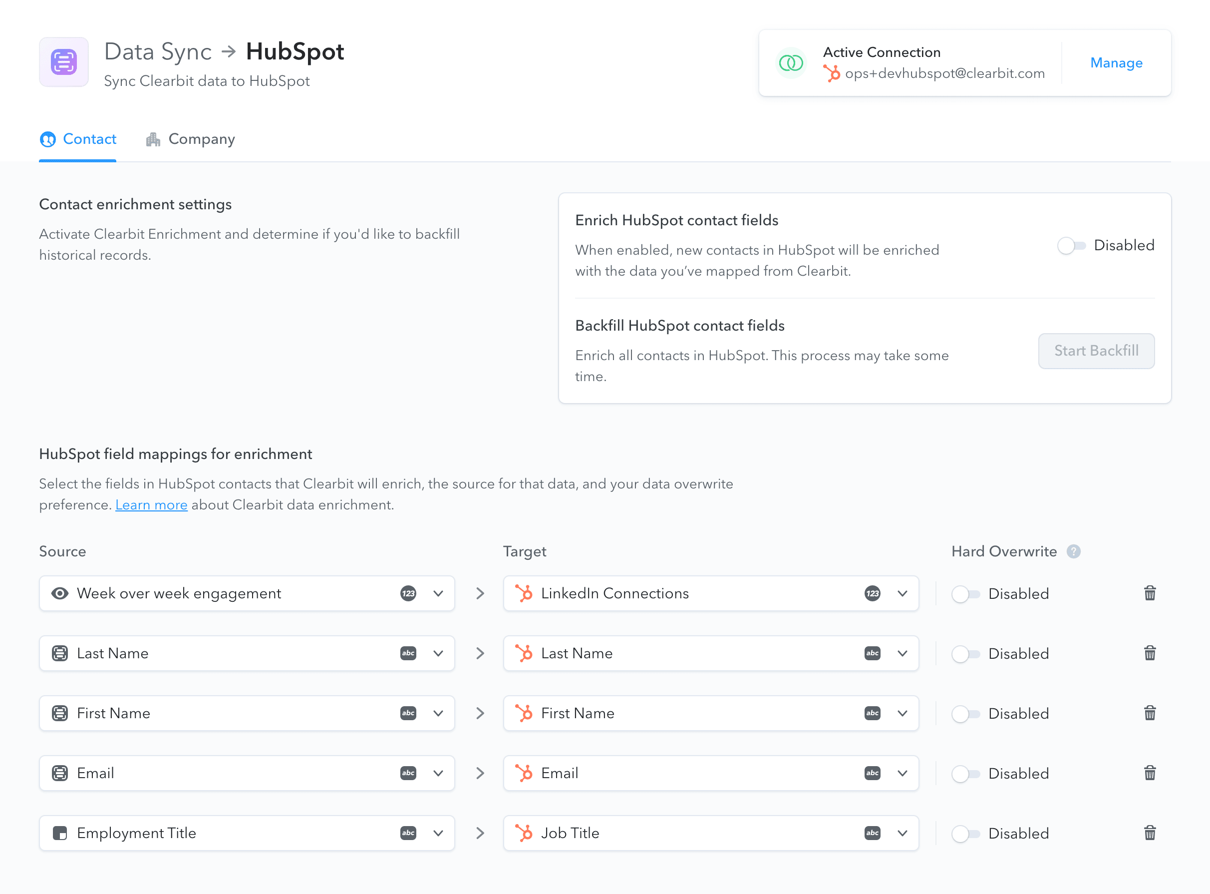Viewport: 1210px width, 894px height.
Task: Click the Manage link for the active connection
Action: pos(1116,63)
